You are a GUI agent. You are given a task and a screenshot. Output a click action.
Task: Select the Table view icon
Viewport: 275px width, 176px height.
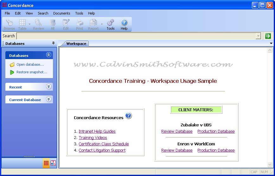pyautogui.click(x=22, y=24)
